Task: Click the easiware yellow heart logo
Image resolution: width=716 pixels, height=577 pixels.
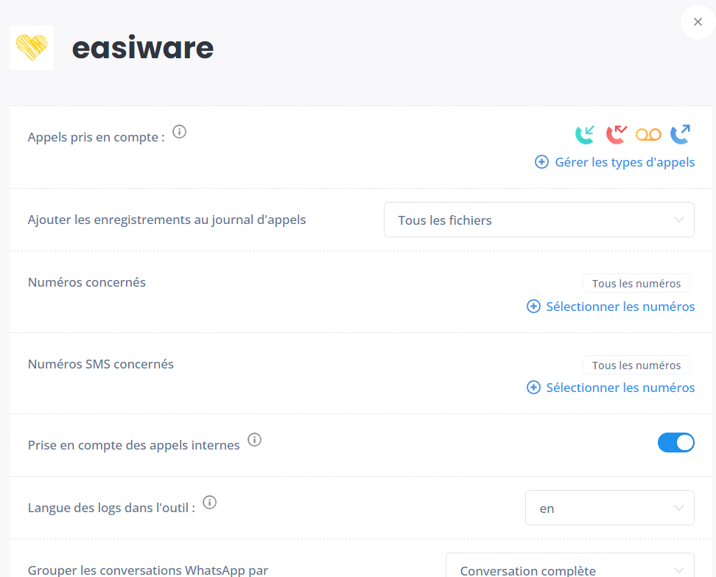Action: point(32,47)
